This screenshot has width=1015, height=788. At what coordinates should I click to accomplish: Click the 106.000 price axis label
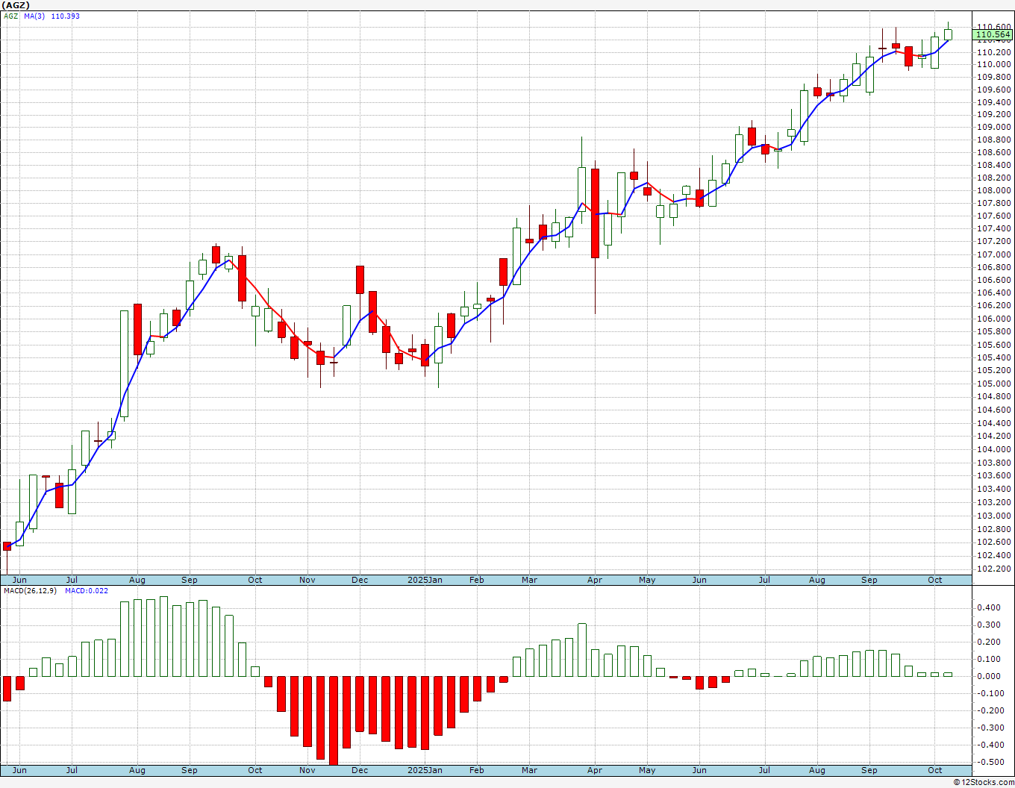pos(994,319)
